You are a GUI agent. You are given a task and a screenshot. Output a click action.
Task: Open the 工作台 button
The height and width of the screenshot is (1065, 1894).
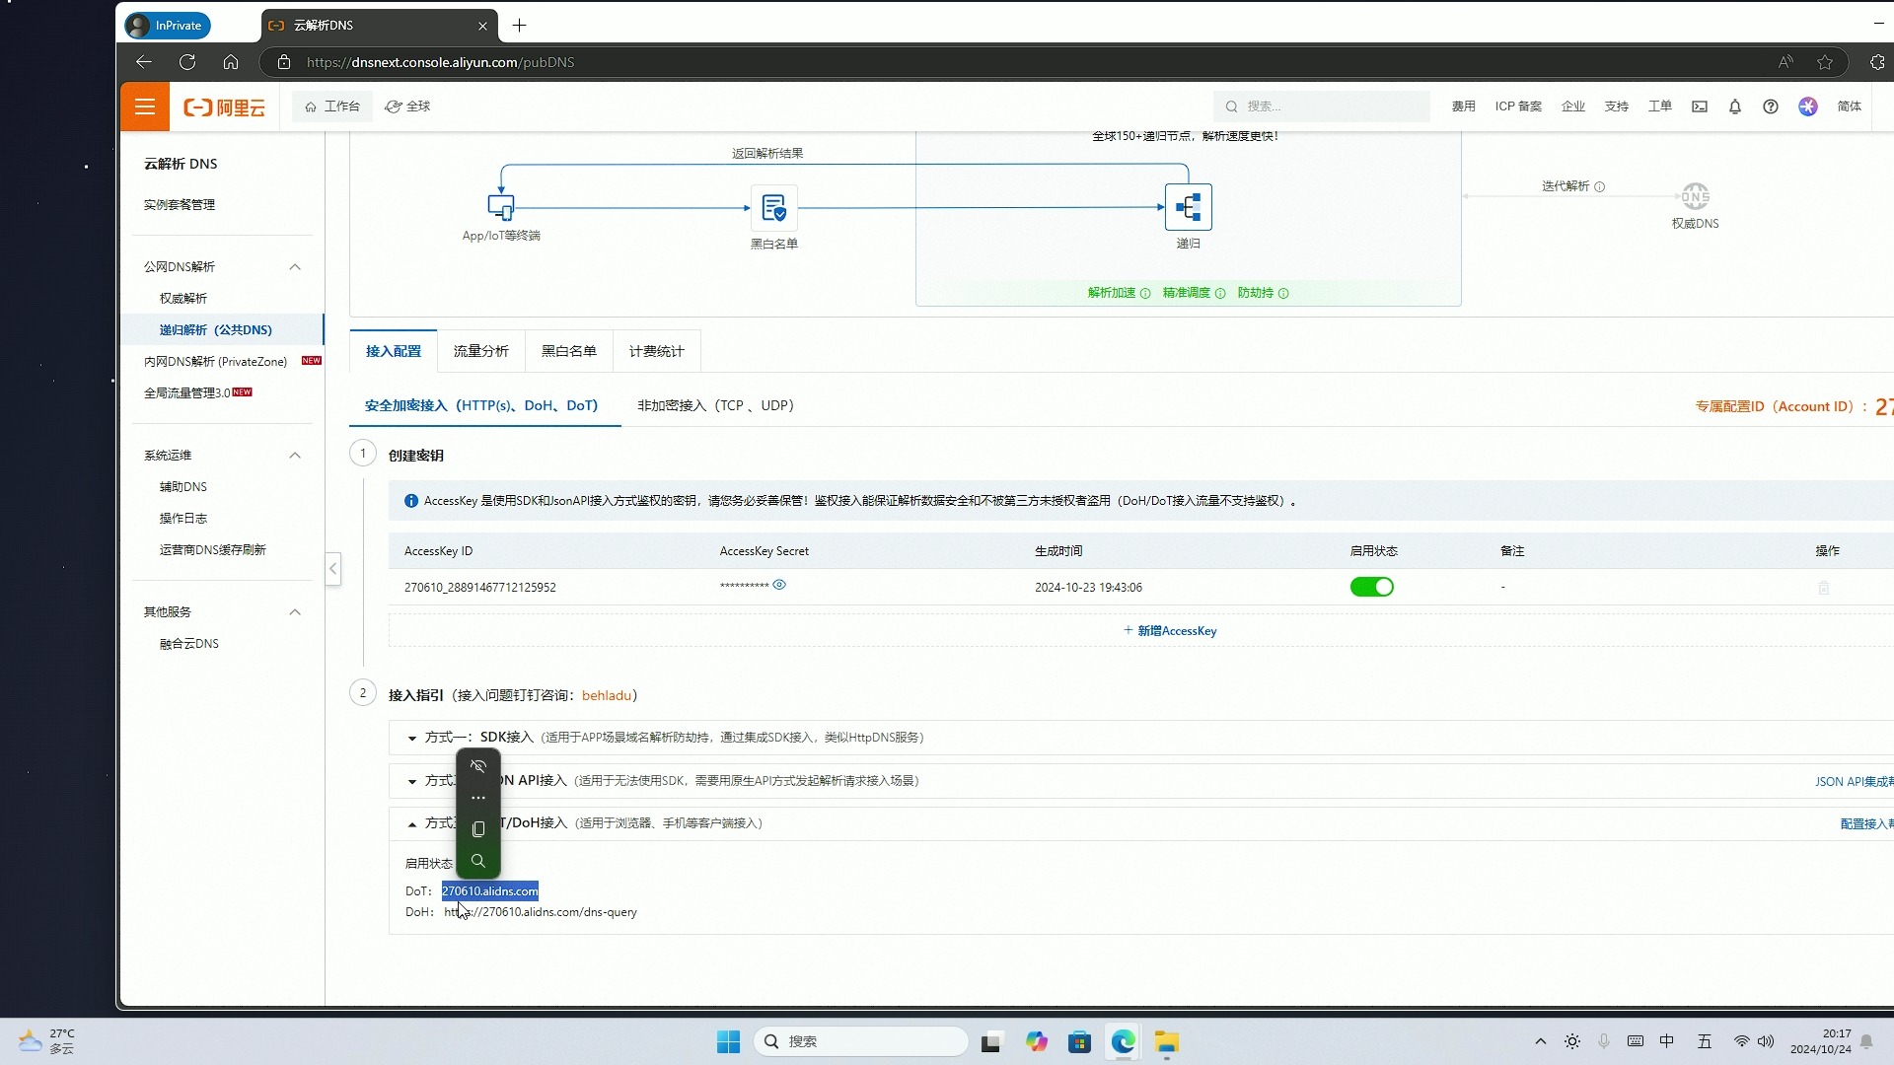pyautogui.click(x=332, y=106)
